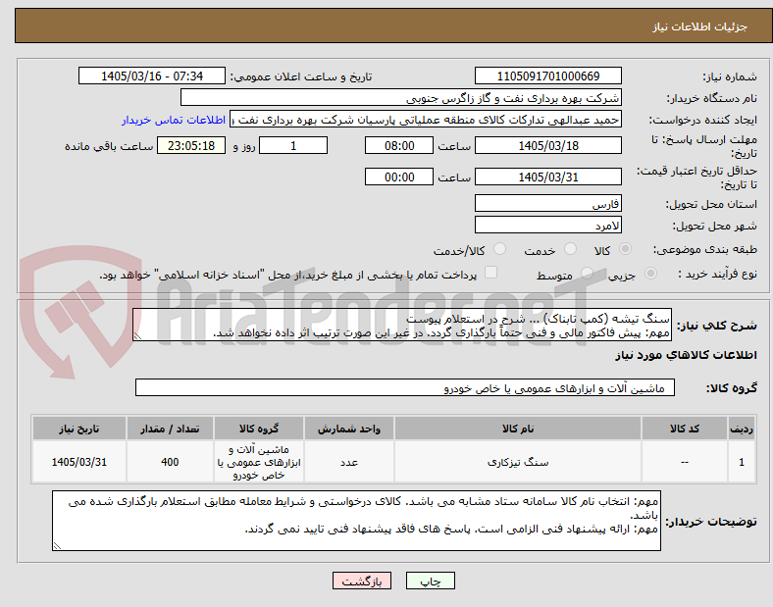773x607 pixels.
Task: Click the تاریخ نیاز column header
Action: point(78,429)
